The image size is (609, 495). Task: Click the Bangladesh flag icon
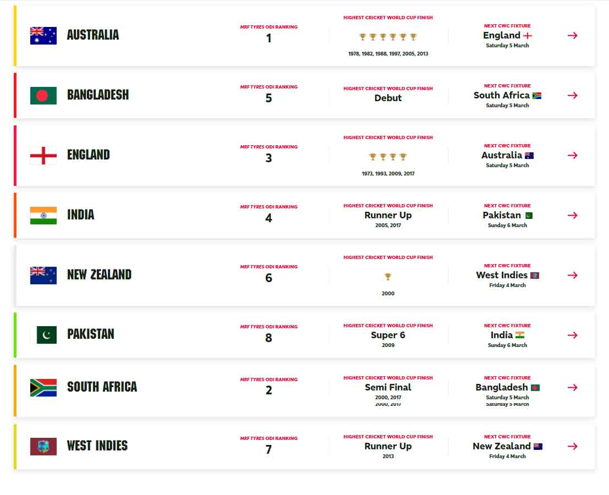pyautogui.click(x=43, y=95)
